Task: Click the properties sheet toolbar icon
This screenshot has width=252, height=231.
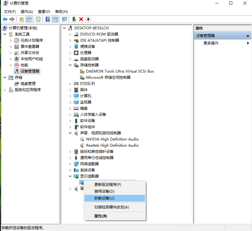Action: [38, 19]
